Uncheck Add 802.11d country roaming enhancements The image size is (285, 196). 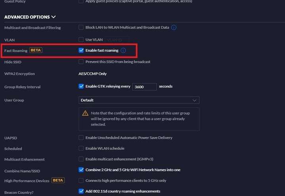pos(81,191)
